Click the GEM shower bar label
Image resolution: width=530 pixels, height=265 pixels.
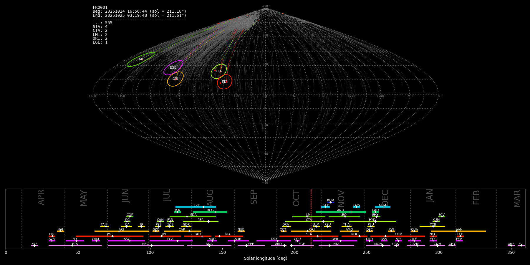click(382, 206)
